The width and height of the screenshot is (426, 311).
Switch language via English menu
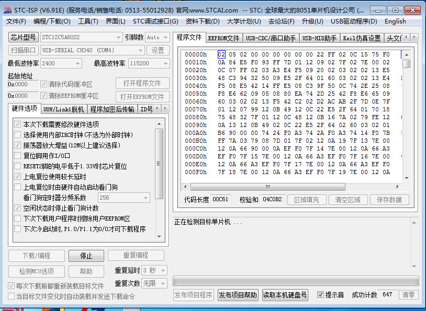tap(395, 21)
